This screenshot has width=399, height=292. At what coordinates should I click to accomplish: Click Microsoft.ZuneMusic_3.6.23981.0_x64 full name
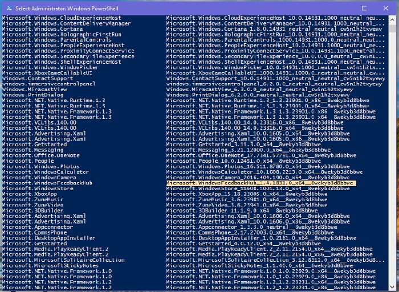pyautogui.click(x=247, y=200)
